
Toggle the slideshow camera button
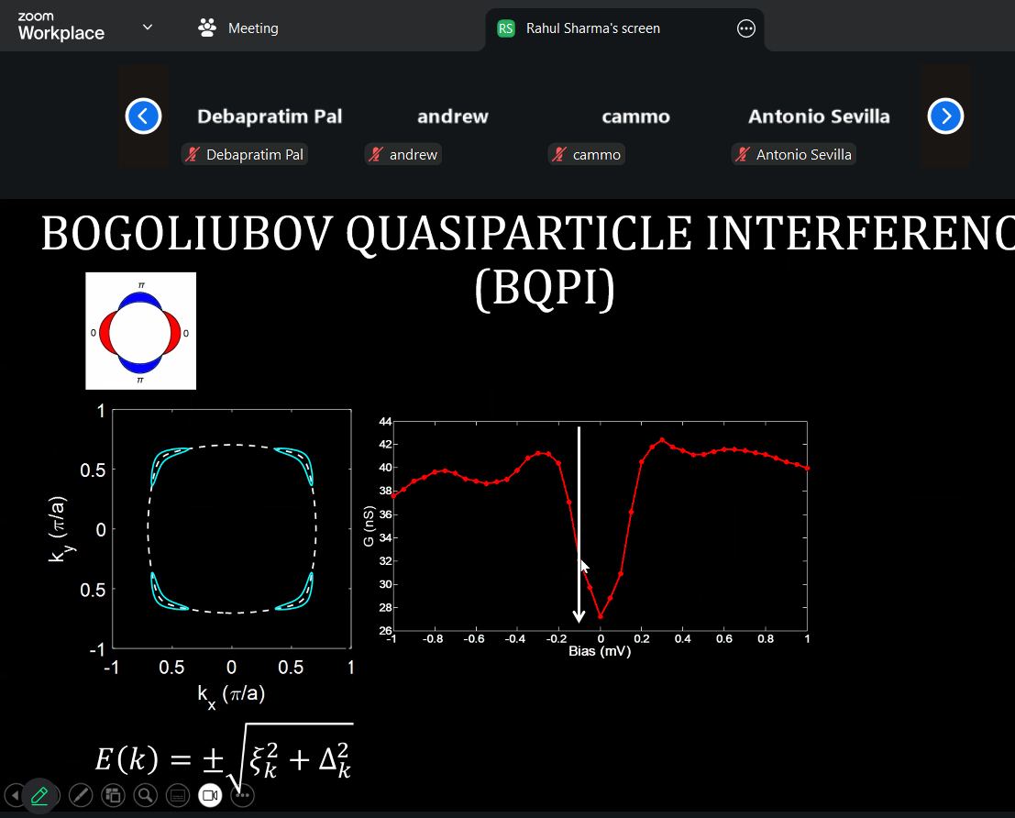(x=210, y=795)
